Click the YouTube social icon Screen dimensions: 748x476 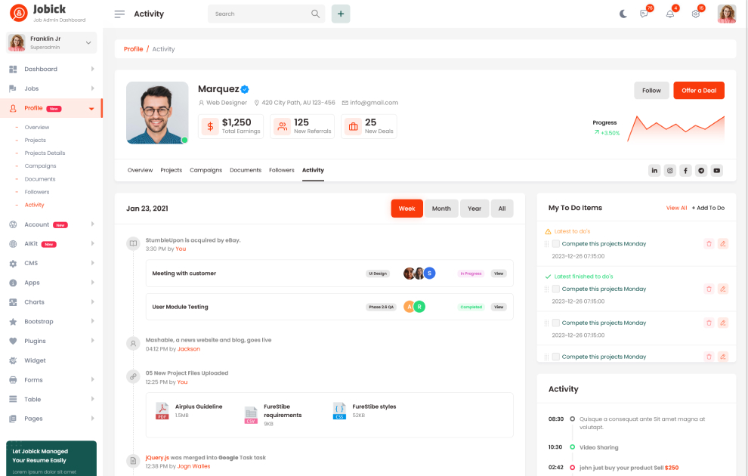(x=717, y=171)
